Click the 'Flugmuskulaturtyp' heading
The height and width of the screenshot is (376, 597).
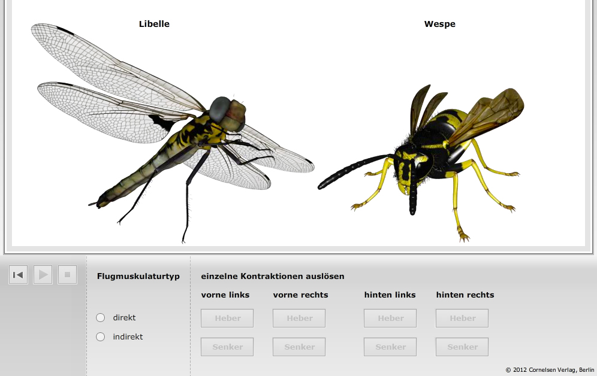pos(138,277)
